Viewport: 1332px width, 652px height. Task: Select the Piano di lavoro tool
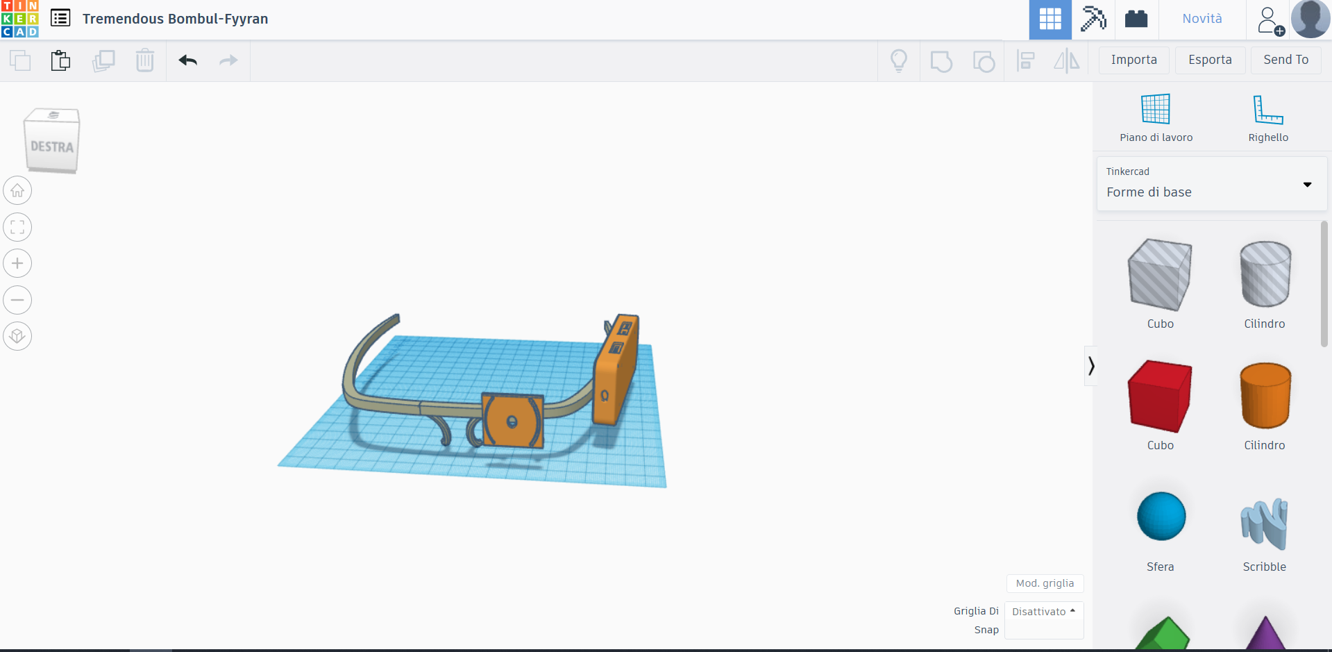(x=1156, y=118)
